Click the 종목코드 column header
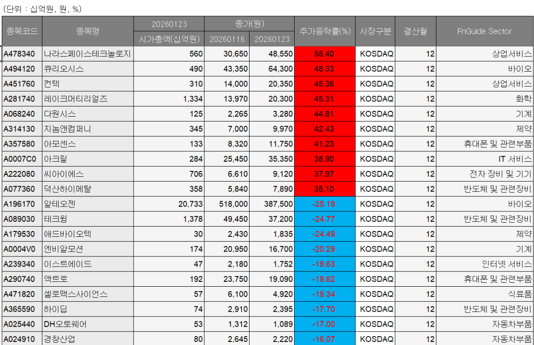Viewport: 534px width, 345px height. pos(22,31)
